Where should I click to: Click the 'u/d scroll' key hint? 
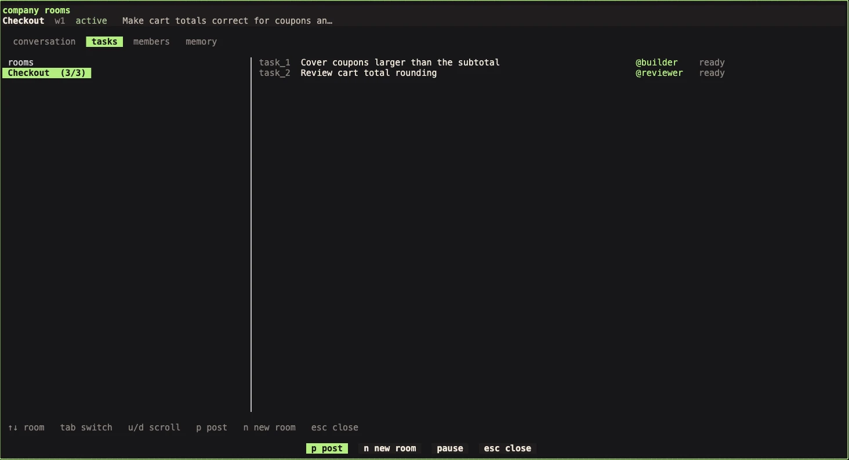(x=154, y=428)
